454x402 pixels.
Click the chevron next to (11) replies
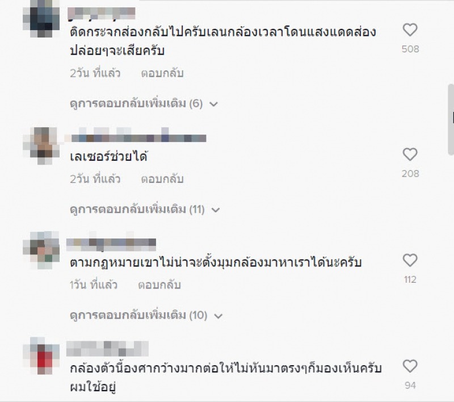point(216,210)
